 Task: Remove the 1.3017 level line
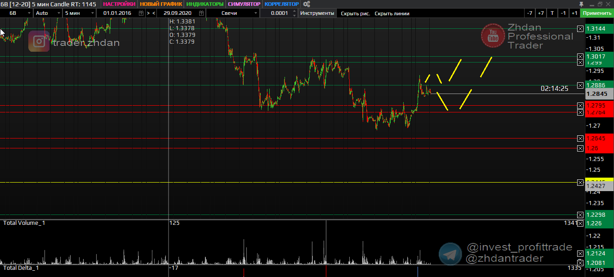580,57
